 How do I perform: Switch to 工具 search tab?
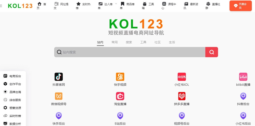coord(143,42)
